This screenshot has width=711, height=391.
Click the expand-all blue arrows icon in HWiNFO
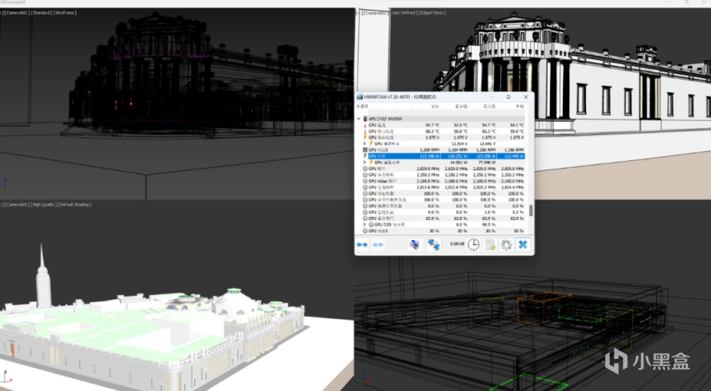(x=362, y=245)
